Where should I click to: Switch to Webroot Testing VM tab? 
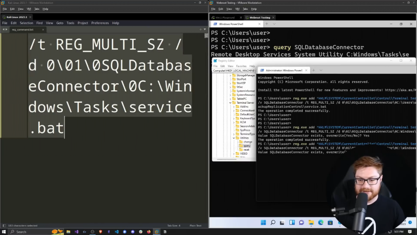coord(260,18)
